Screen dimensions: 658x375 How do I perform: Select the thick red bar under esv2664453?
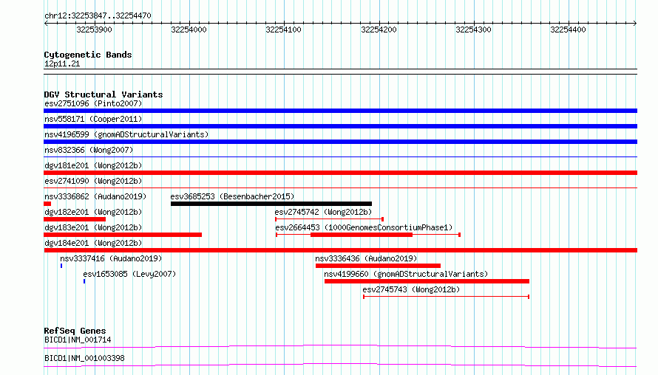[362, 235]
